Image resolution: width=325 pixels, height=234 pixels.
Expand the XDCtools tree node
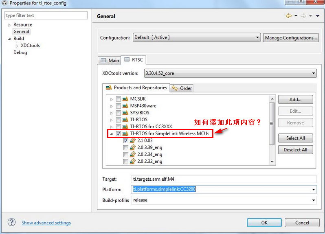(x=17, y=46)
